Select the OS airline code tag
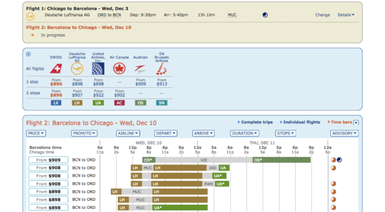The width and height of the screenshot is (385, 212). coord(141,103)
